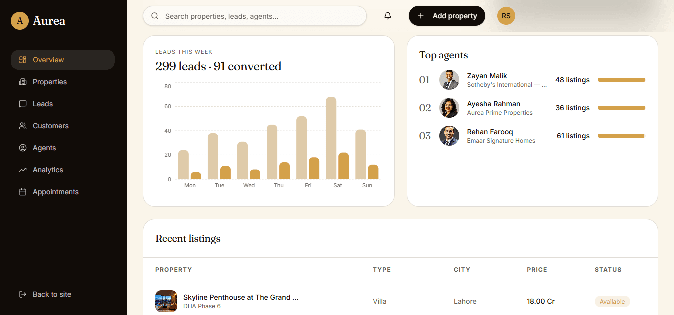Click the 'Top agents' heading
The width and height of the screenshot is (674, 315).
click(x=444, y=55)
